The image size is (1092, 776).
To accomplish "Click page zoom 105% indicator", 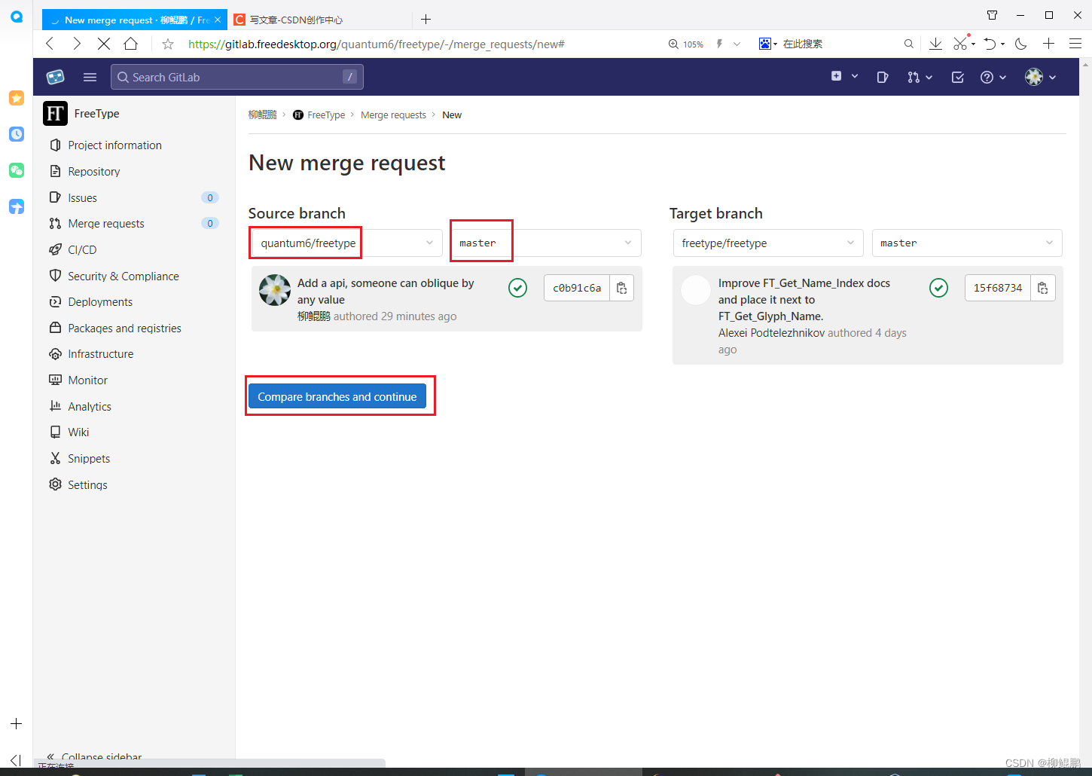I will [x=686, y=44].
